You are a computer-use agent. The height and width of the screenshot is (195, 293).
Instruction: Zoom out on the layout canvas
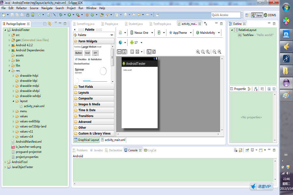[214, 52]
